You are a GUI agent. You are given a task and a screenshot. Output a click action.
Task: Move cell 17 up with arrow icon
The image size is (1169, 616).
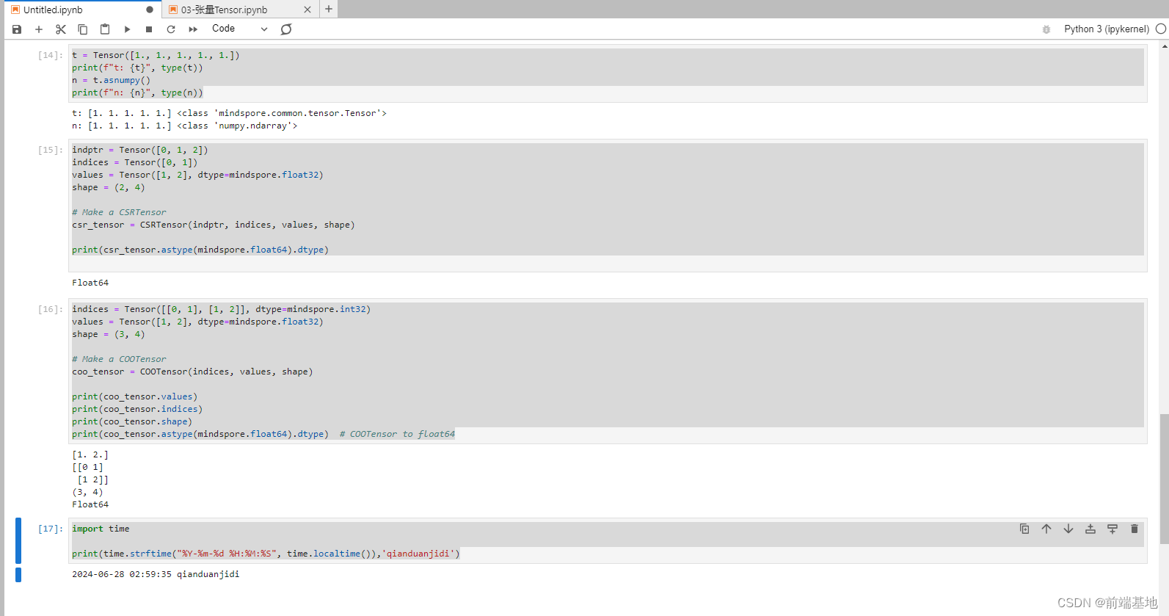coord(1046,529)
